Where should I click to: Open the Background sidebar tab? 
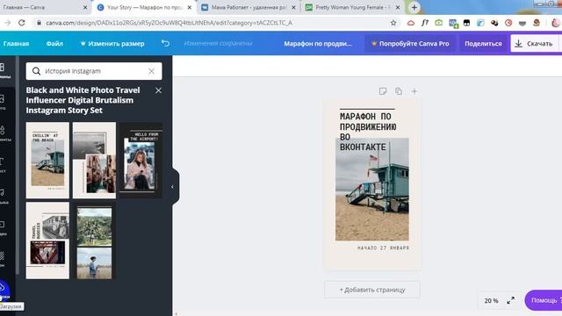coord(4,260)
